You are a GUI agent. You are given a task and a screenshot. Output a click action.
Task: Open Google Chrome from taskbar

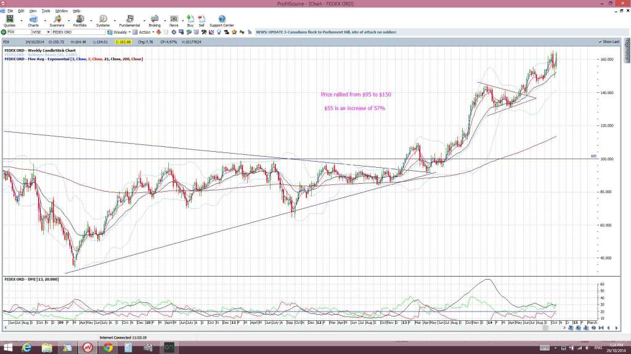pos(108,348)
